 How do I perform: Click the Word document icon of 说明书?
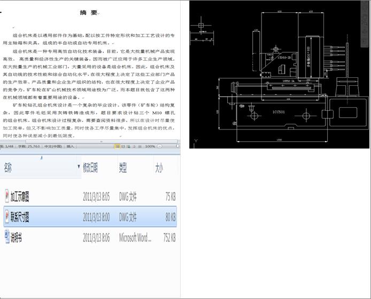7,237
